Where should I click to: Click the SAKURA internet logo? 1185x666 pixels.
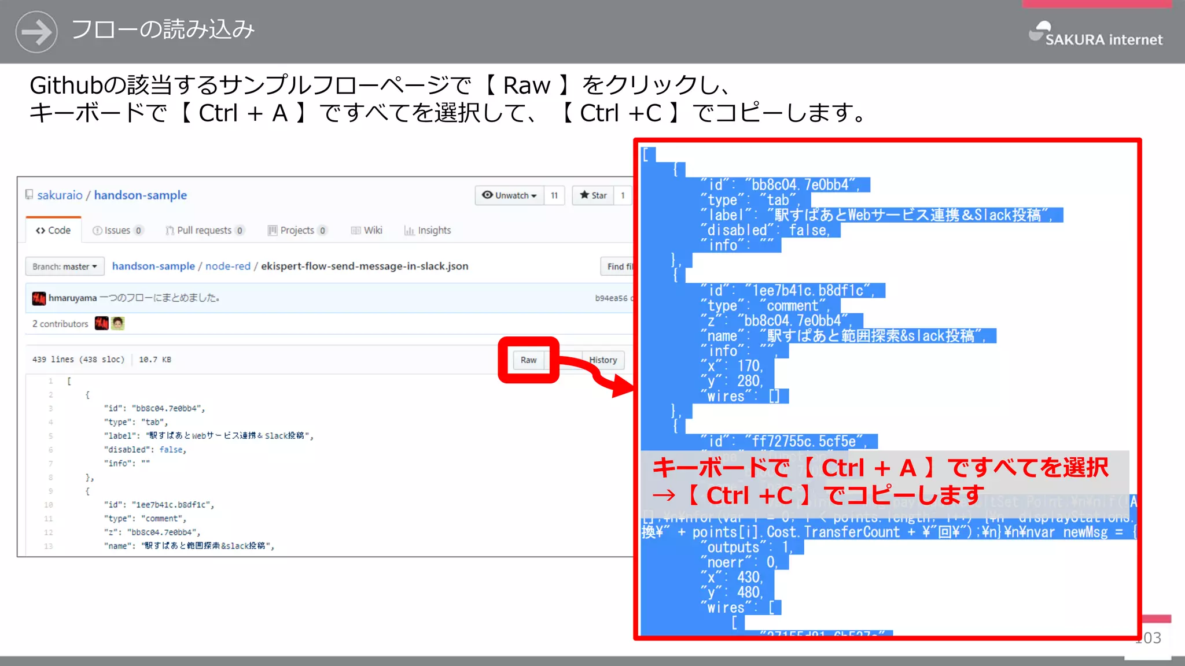(1095, 35)
